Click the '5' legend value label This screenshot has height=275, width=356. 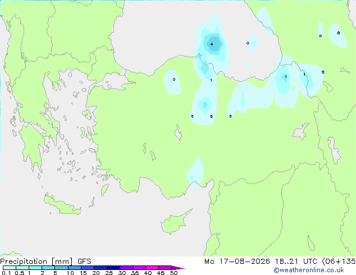coord(55,273)
